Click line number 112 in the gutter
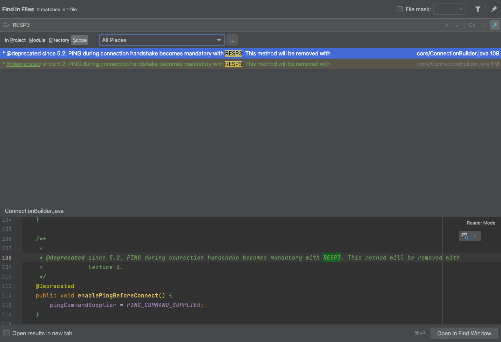Image resolution: width=501 pixels, height=342 pixels. (x=7, y=295)
